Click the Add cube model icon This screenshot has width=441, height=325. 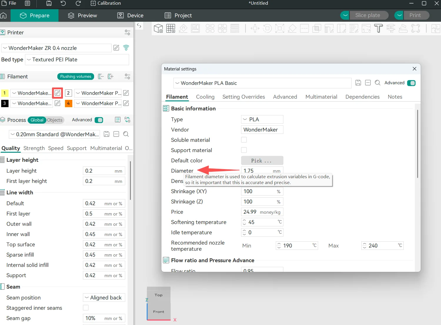tap(158, 28)
